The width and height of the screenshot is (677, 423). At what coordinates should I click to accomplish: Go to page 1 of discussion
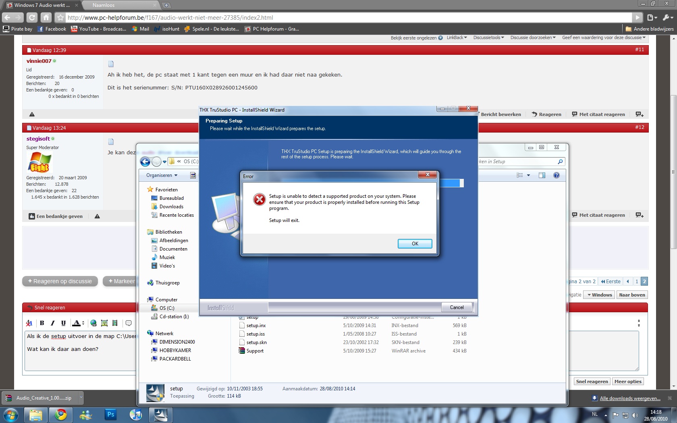637,282
